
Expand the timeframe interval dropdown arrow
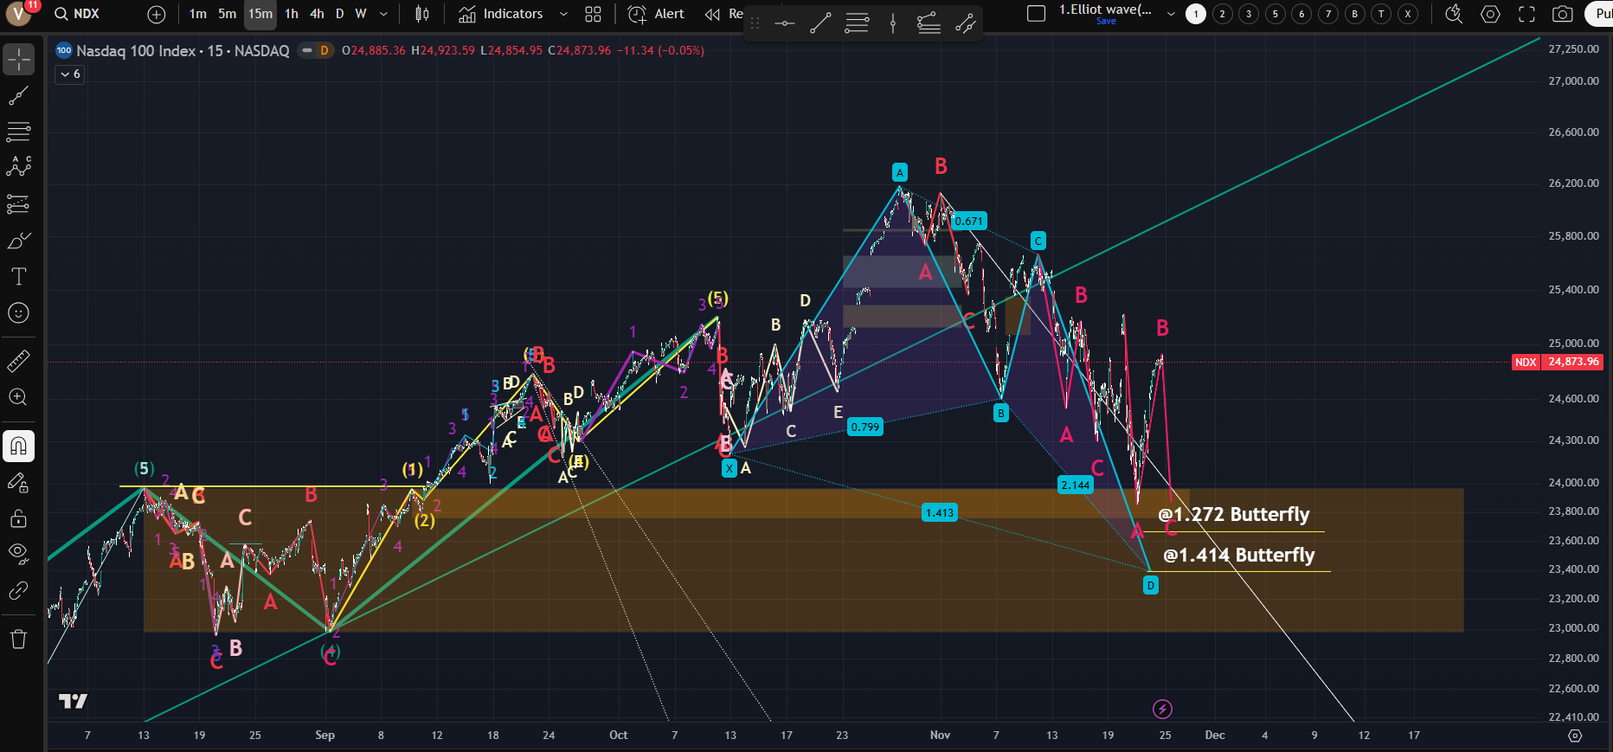coord(384,14)
